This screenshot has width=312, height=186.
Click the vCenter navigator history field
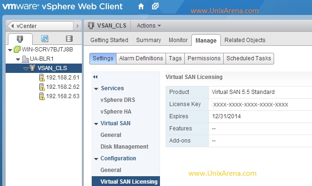coord(42,26)
